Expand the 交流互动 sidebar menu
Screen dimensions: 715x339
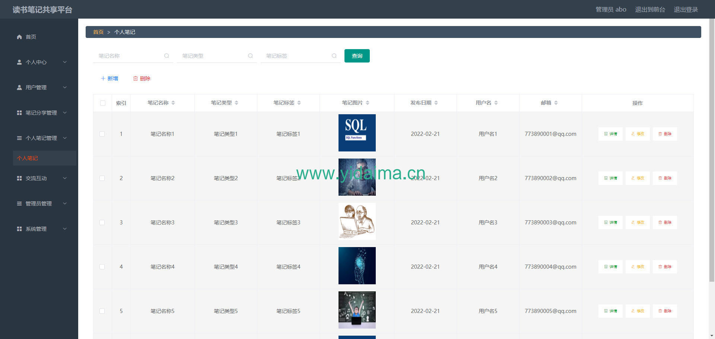pos(42,178)
